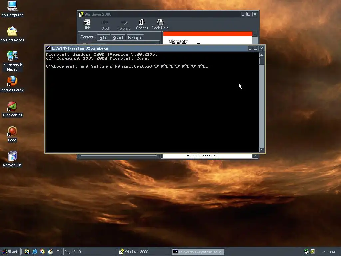Click Windows 2000 help title bar icon
Viewport: 341px width, 256px height.
tap(81, 14)
